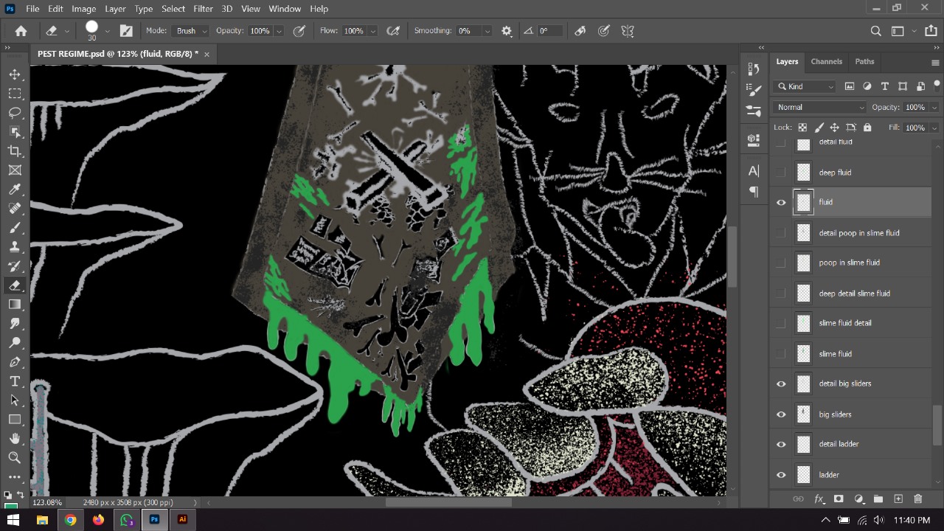Image resolution: width=944 pixels, height=531 pixels.
Task: Open Illustrator from the taskbar
Action: (x=182, y=520)
